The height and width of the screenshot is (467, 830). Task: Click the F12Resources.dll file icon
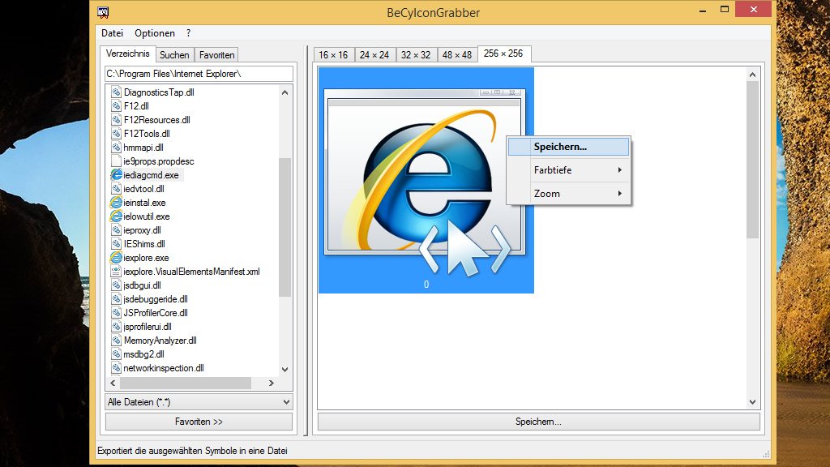click(x=117, y=120)
